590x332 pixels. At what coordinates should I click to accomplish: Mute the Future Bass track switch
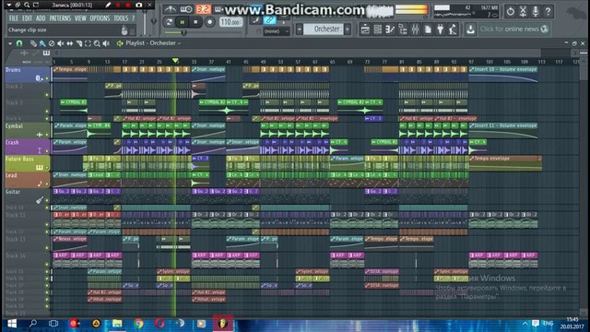(47, 167)
